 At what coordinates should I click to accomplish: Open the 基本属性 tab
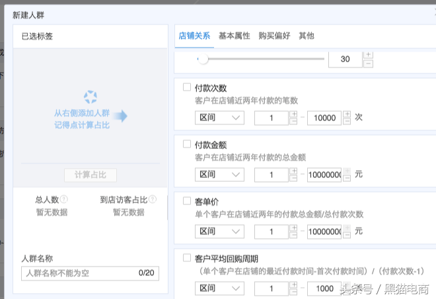pyautogui.click(x=235, y=36)
